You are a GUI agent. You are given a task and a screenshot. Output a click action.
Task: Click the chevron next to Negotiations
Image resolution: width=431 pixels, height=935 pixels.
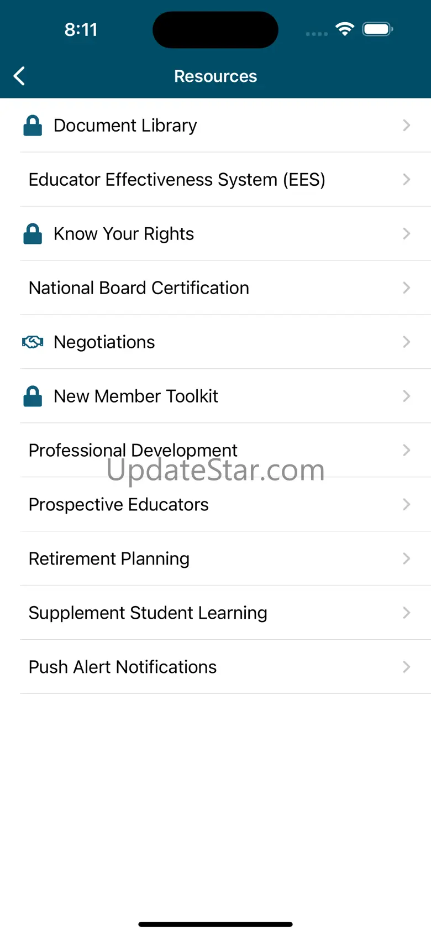tap(406, 342)
